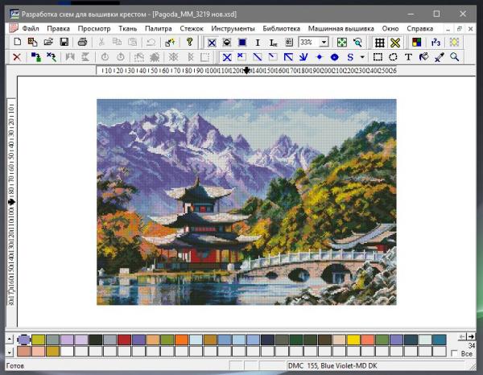Click the Save floppy disk icon

[x=64, y=42]
